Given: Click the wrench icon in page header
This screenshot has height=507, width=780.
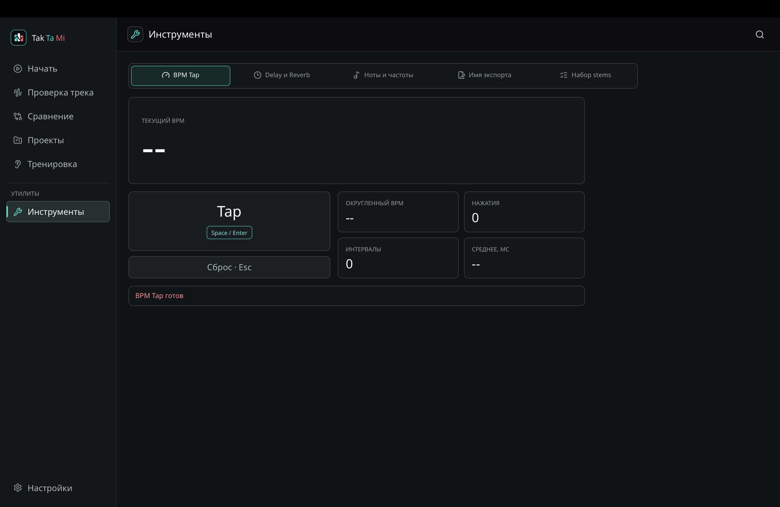Looking at the screenshot, I should tap(135, 34).
